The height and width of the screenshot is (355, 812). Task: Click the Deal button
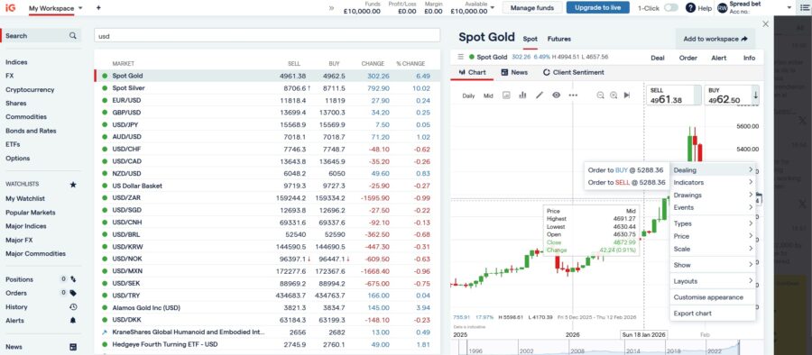(x=657, y=58)
